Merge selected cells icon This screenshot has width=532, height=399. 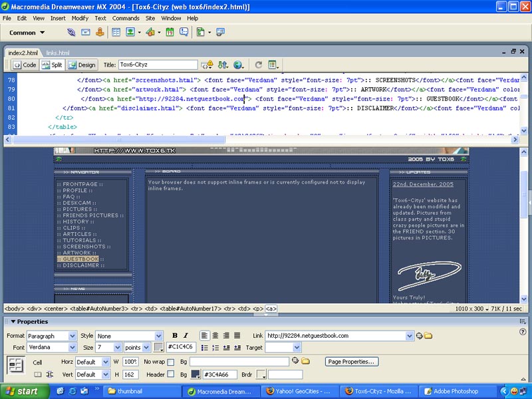pos(38,374)
